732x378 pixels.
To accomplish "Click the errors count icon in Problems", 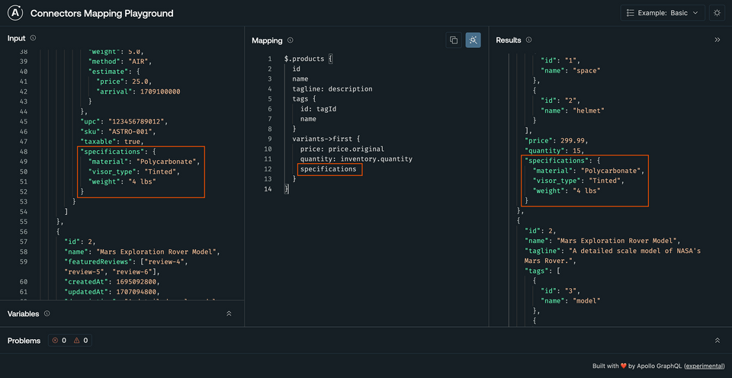I will pyautogui.click(x=55, y=341).
